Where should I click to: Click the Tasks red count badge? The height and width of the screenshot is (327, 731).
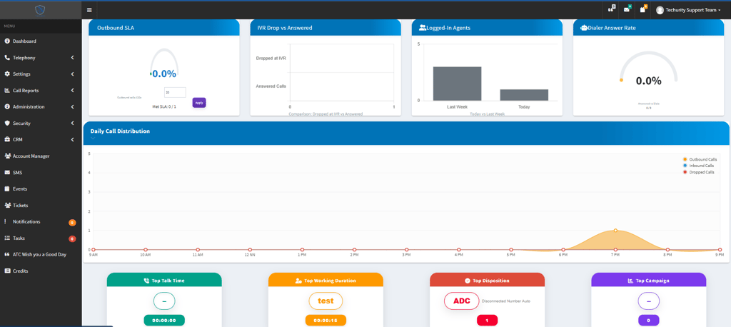tap(72, 239)
